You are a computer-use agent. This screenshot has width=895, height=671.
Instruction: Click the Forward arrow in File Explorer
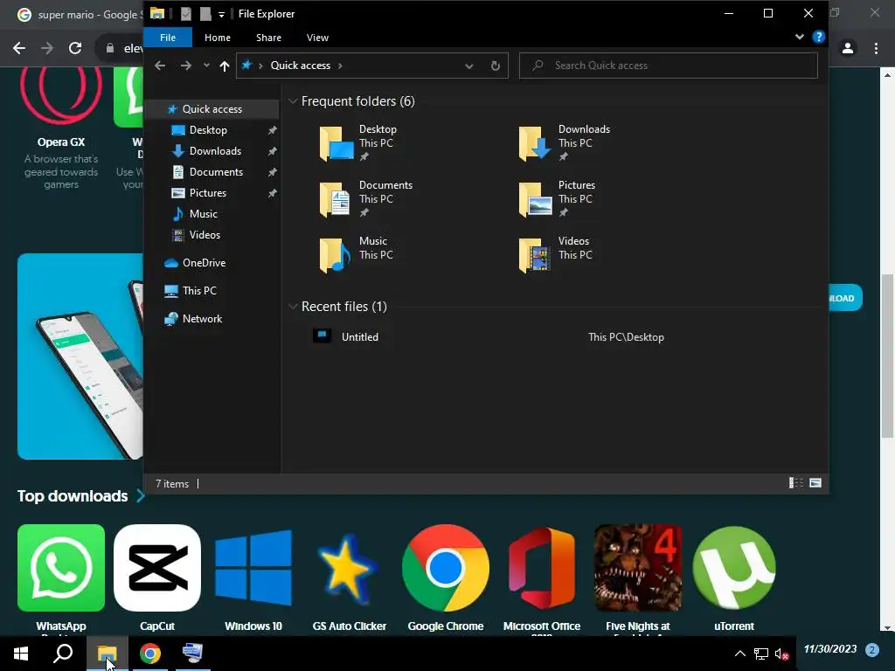click(186, 66)
